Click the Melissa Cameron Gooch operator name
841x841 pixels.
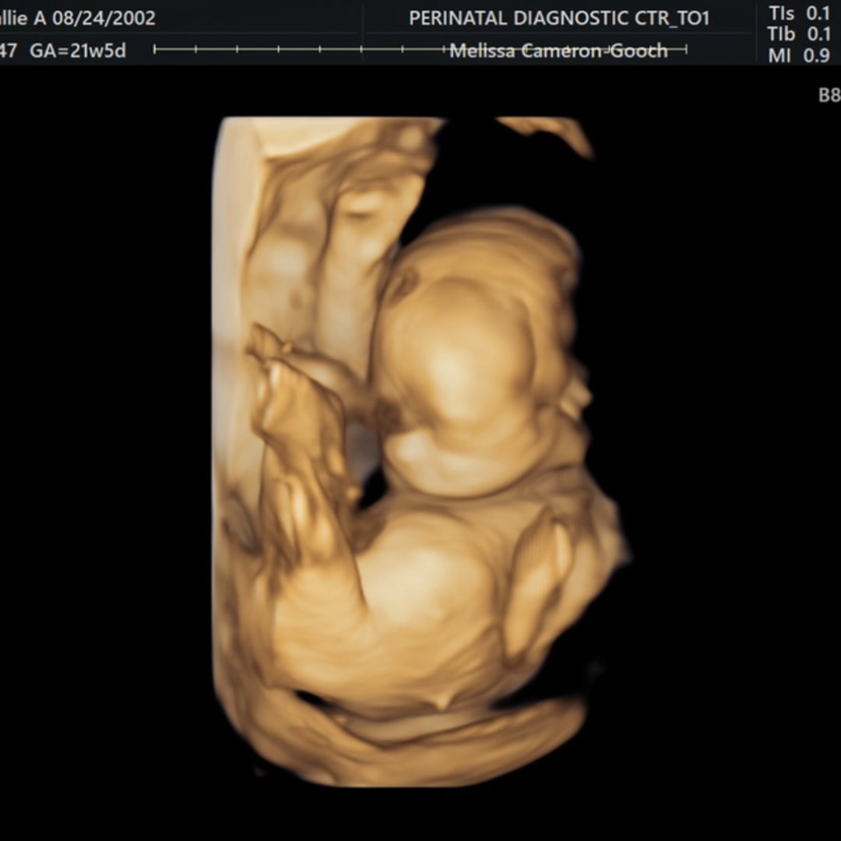pos(558,51)
